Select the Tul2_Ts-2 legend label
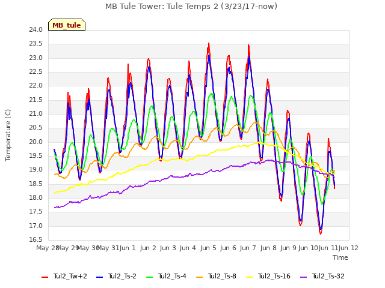Screen dimensions: 385x288 (122, 276)
